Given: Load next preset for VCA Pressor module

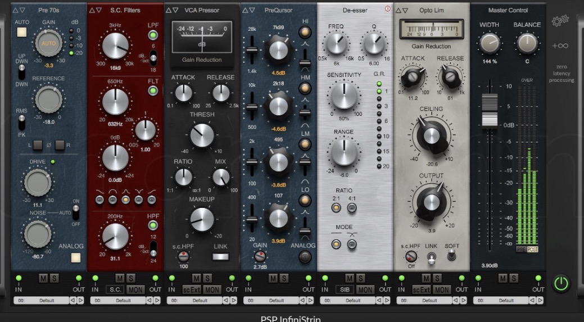Looking at the screenshot, I should pos(234,300).
